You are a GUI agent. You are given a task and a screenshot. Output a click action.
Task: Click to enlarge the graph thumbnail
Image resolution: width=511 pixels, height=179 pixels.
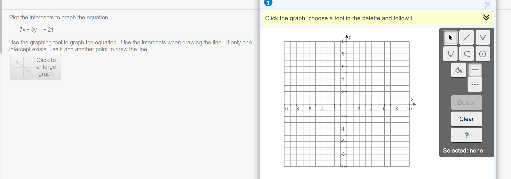pos(35,67)
